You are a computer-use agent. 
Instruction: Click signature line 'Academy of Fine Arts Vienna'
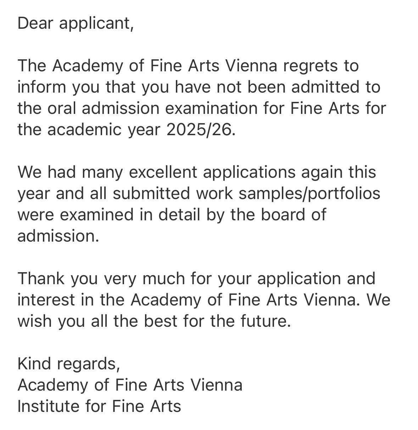point(130,385)
